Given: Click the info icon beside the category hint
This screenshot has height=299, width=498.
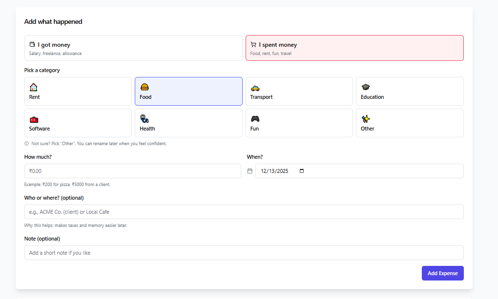Looking at the screenshot, I should pyautogui.click(x=26, y=143).
